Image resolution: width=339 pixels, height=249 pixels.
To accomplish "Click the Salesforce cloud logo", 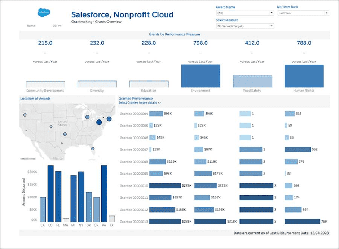I will point(44,13).
